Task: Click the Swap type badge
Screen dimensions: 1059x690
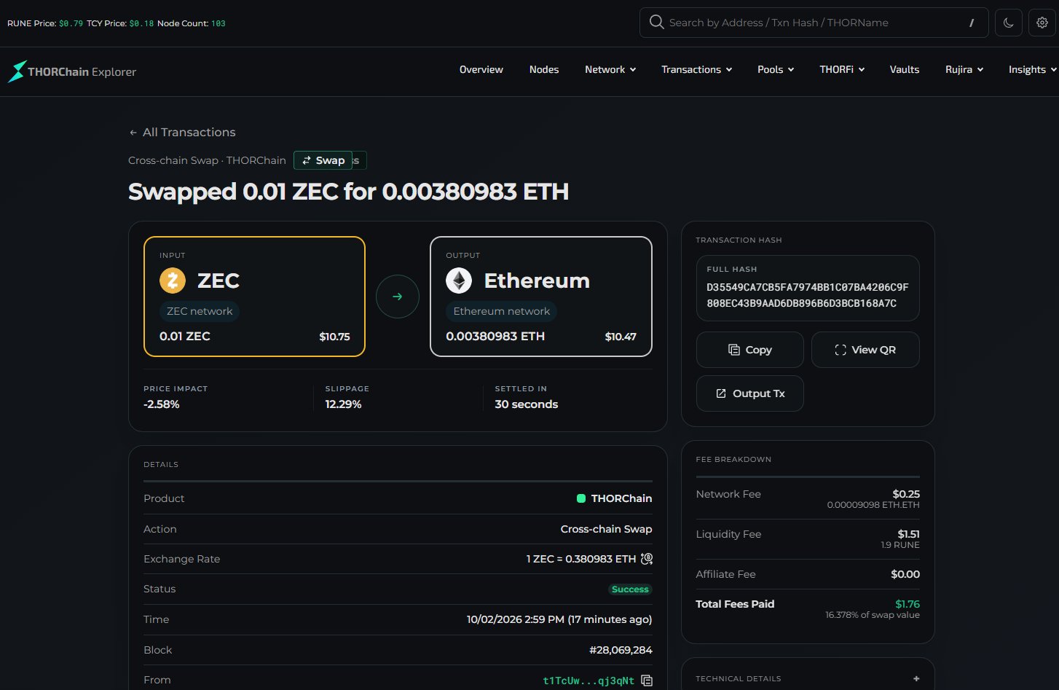Action: pos(323,160)
